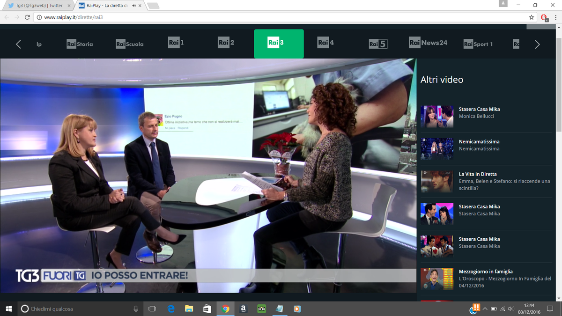
Task: Switch to the Rai 5 channel
Action: (x=378, y=44)
